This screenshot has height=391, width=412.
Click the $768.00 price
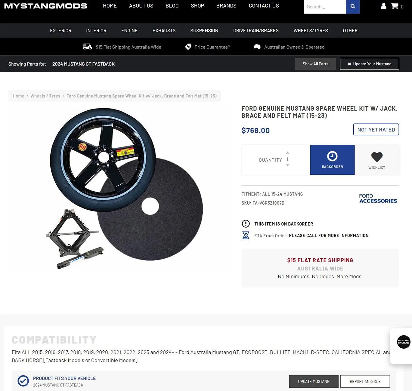click(x=256, y=130)
